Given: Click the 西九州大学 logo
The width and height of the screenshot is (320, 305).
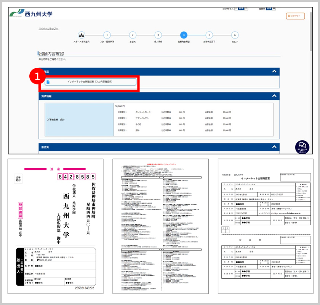Looking at the screenshot, I should pos(31,13).
